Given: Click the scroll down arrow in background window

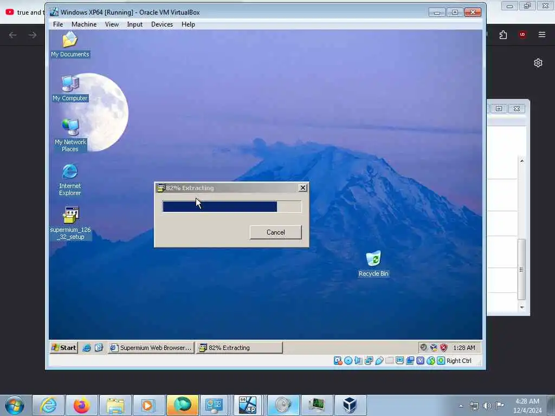Looking at the screenshot, I should click(x=522, y=307).
